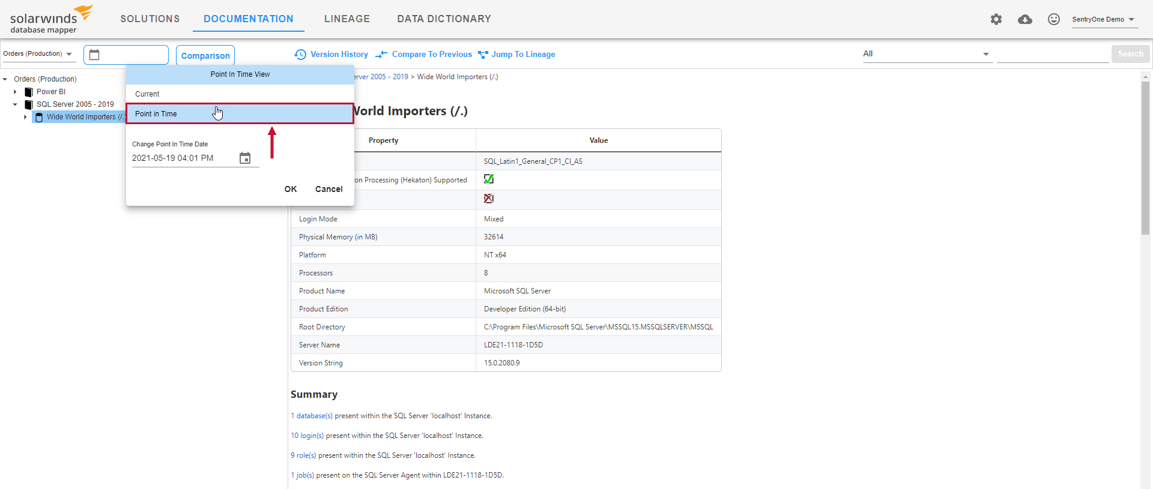Click the Wide World Importers database icon
The image size is (1153, 489).
point(39,118)
